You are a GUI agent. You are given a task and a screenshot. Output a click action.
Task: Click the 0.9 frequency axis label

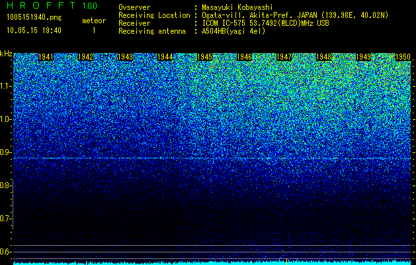pyautogui.click(x=5, y=152)
